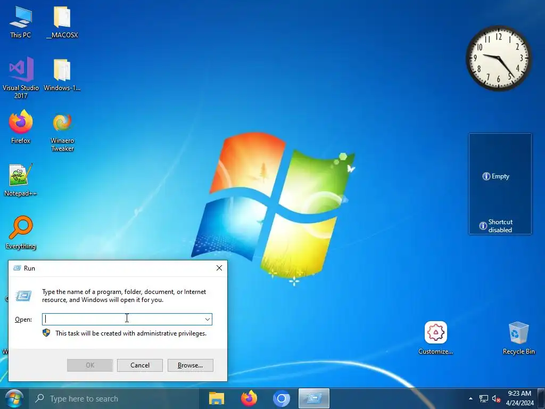Launch Chromium browser from the taskbar
Viewport: 545px width, 409px height.
[282, 398]
